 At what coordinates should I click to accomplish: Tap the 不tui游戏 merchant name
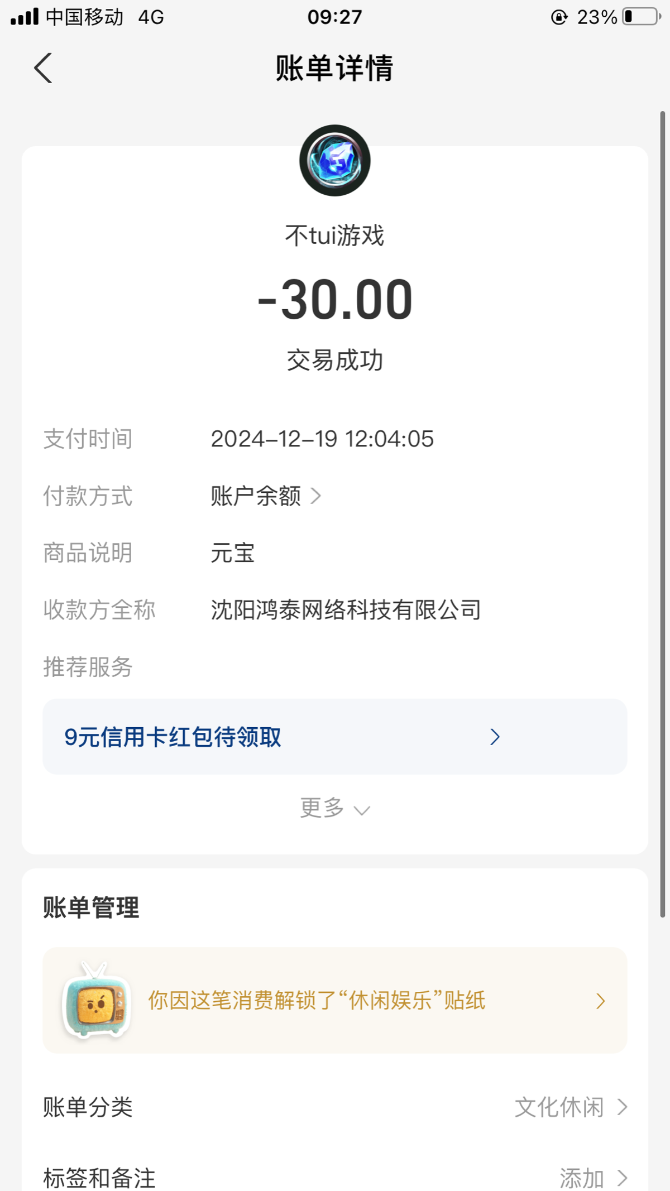click(335, 236)
